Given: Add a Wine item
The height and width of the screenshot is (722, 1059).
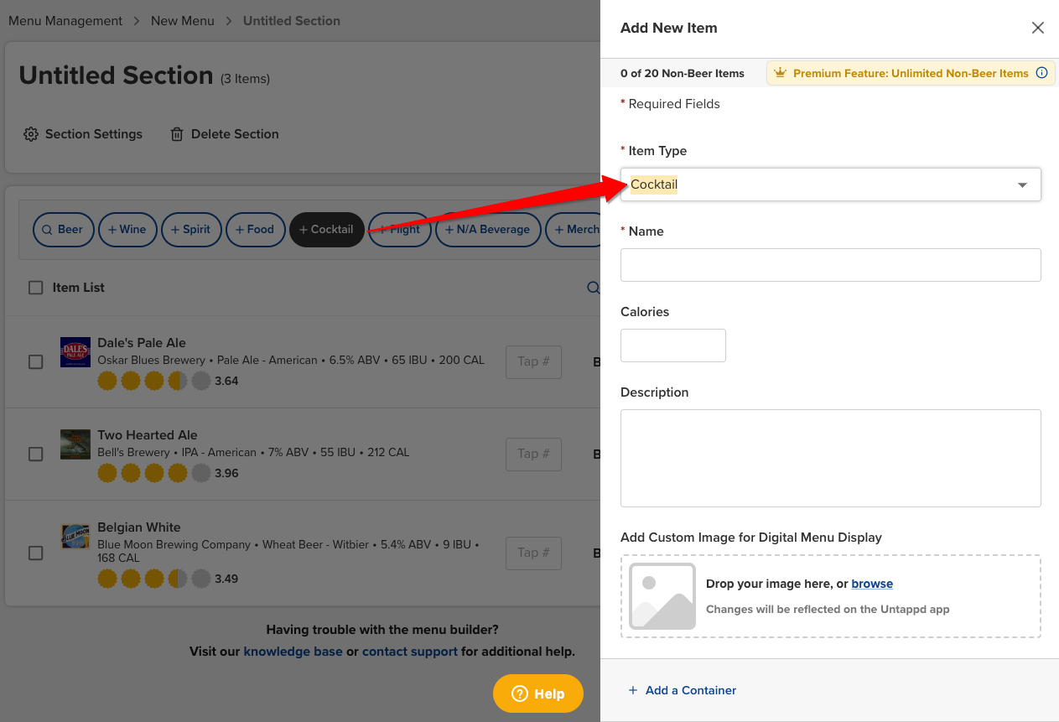Looking at the screenshot, I should (x=127, y=230).
